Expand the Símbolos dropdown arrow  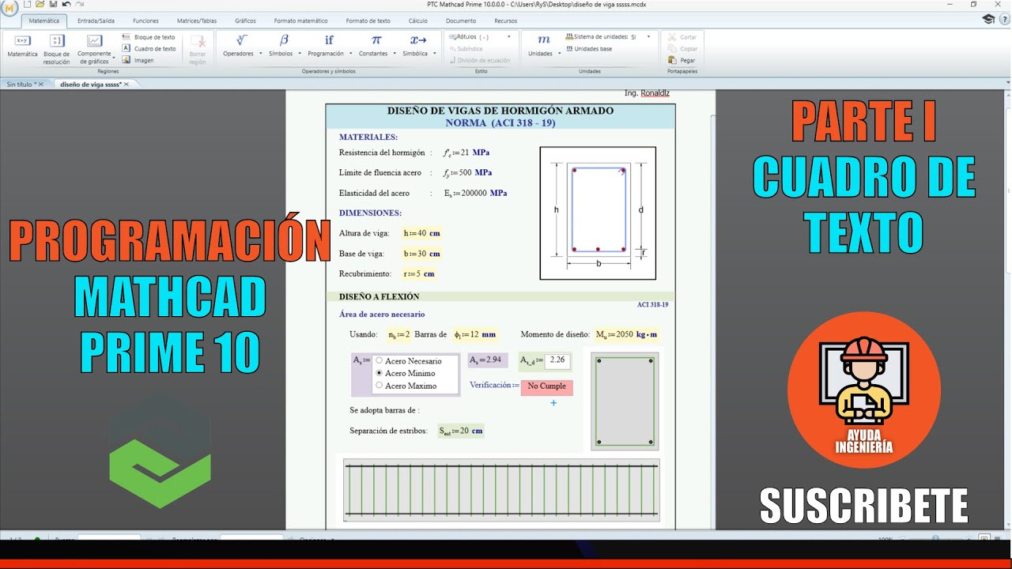tap(299, 54)
